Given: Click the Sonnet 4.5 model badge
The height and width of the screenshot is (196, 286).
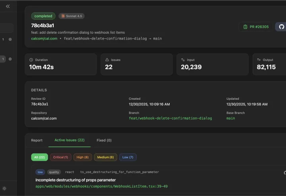Looking at the screenshot, I should point(71,16).
